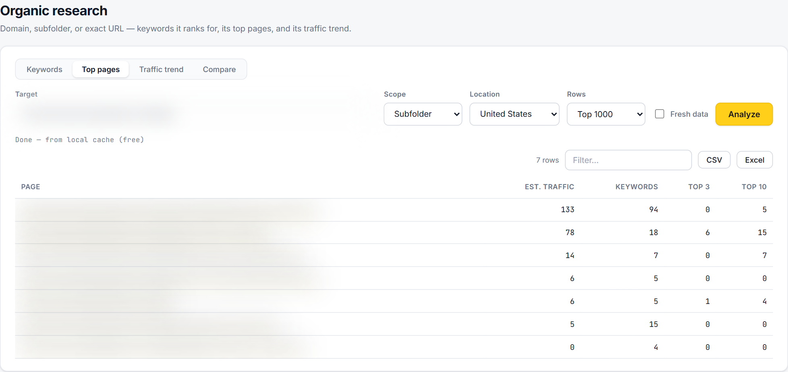788x372 pixels.
Task: Click the Organic research heading
Action: point(54,11)
